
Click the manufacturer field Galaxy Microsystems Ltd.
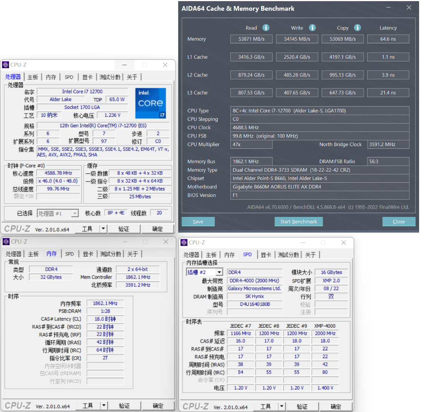(254, 288)
